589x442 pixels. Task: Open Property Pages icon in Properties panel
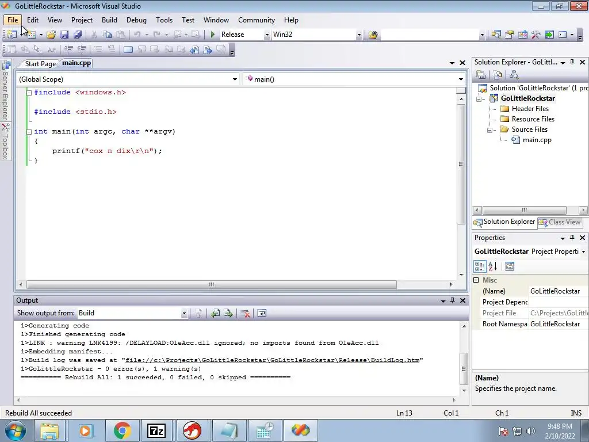510,266
